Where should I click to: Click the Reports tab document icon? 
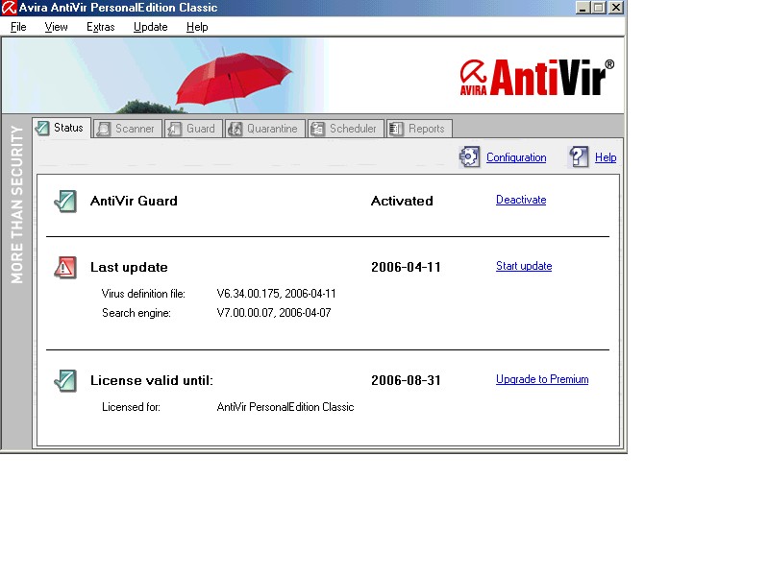[x=396, y=129]
